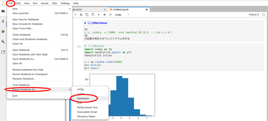Export notebook as LaTeX
This screenshot has height=121, width=268.
(x=90, y=94)
